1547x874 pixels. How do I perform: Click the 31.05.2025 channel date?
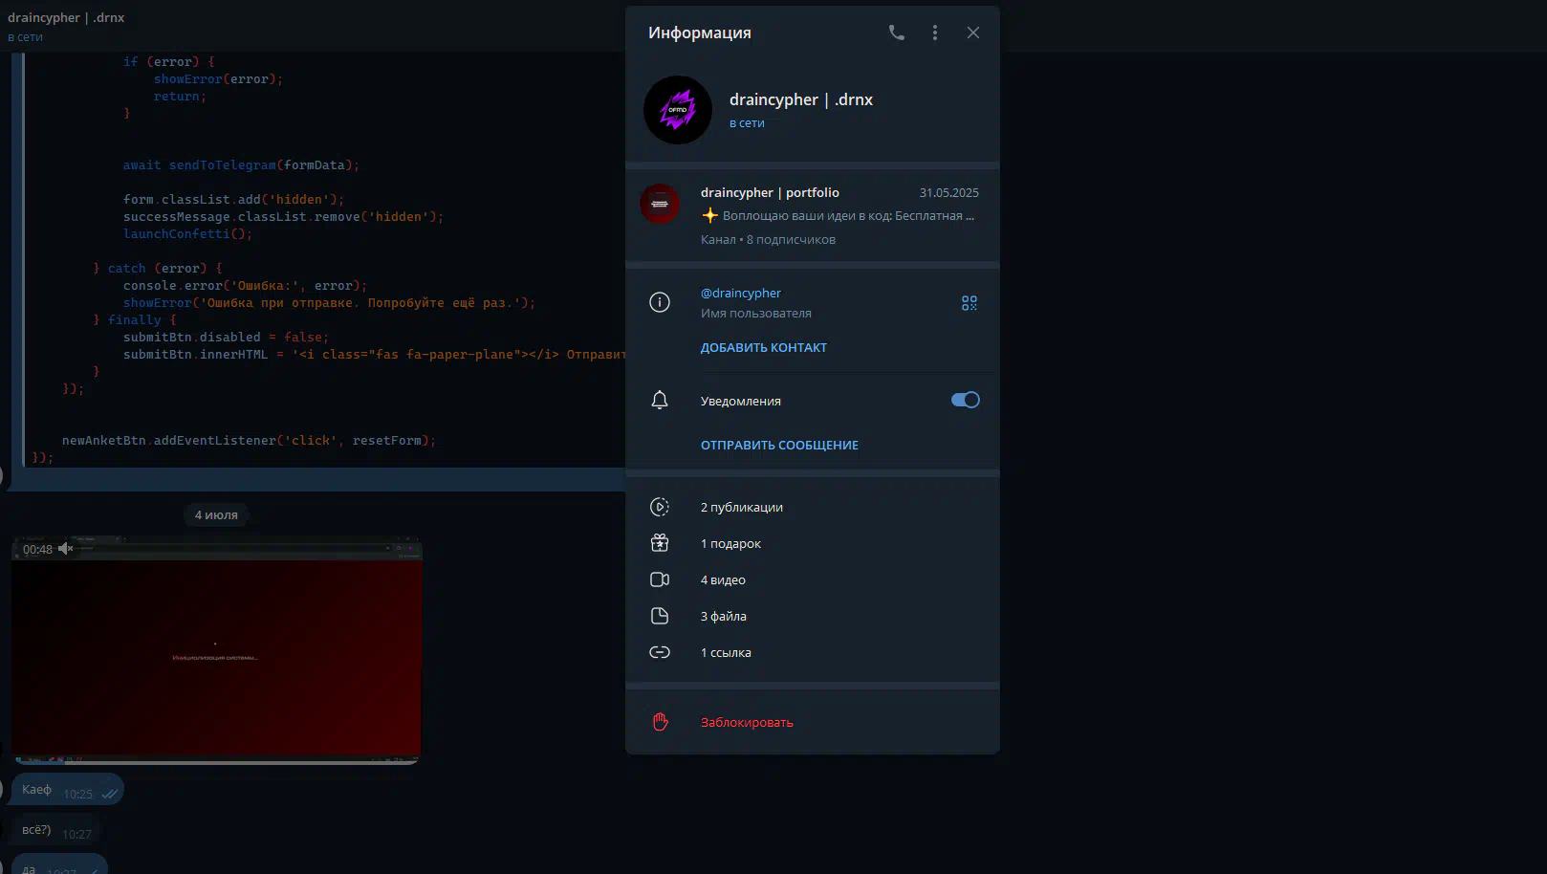click(x=948, y=193)
